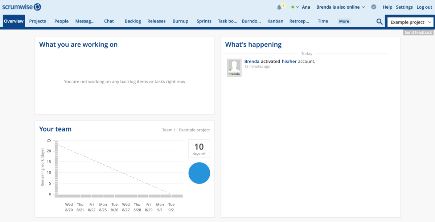Screen dimensions: 435x222
Task: Open Brenda's profile link in activity feed
Action: pyautogui.click(x=252, y=61)
